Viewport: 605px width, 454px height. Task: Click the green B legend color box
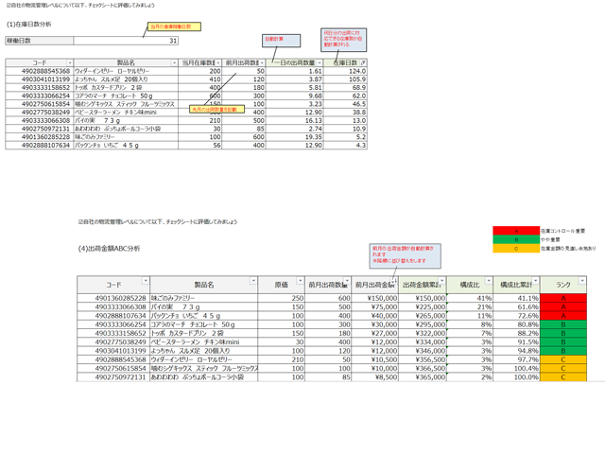(515, 240)
